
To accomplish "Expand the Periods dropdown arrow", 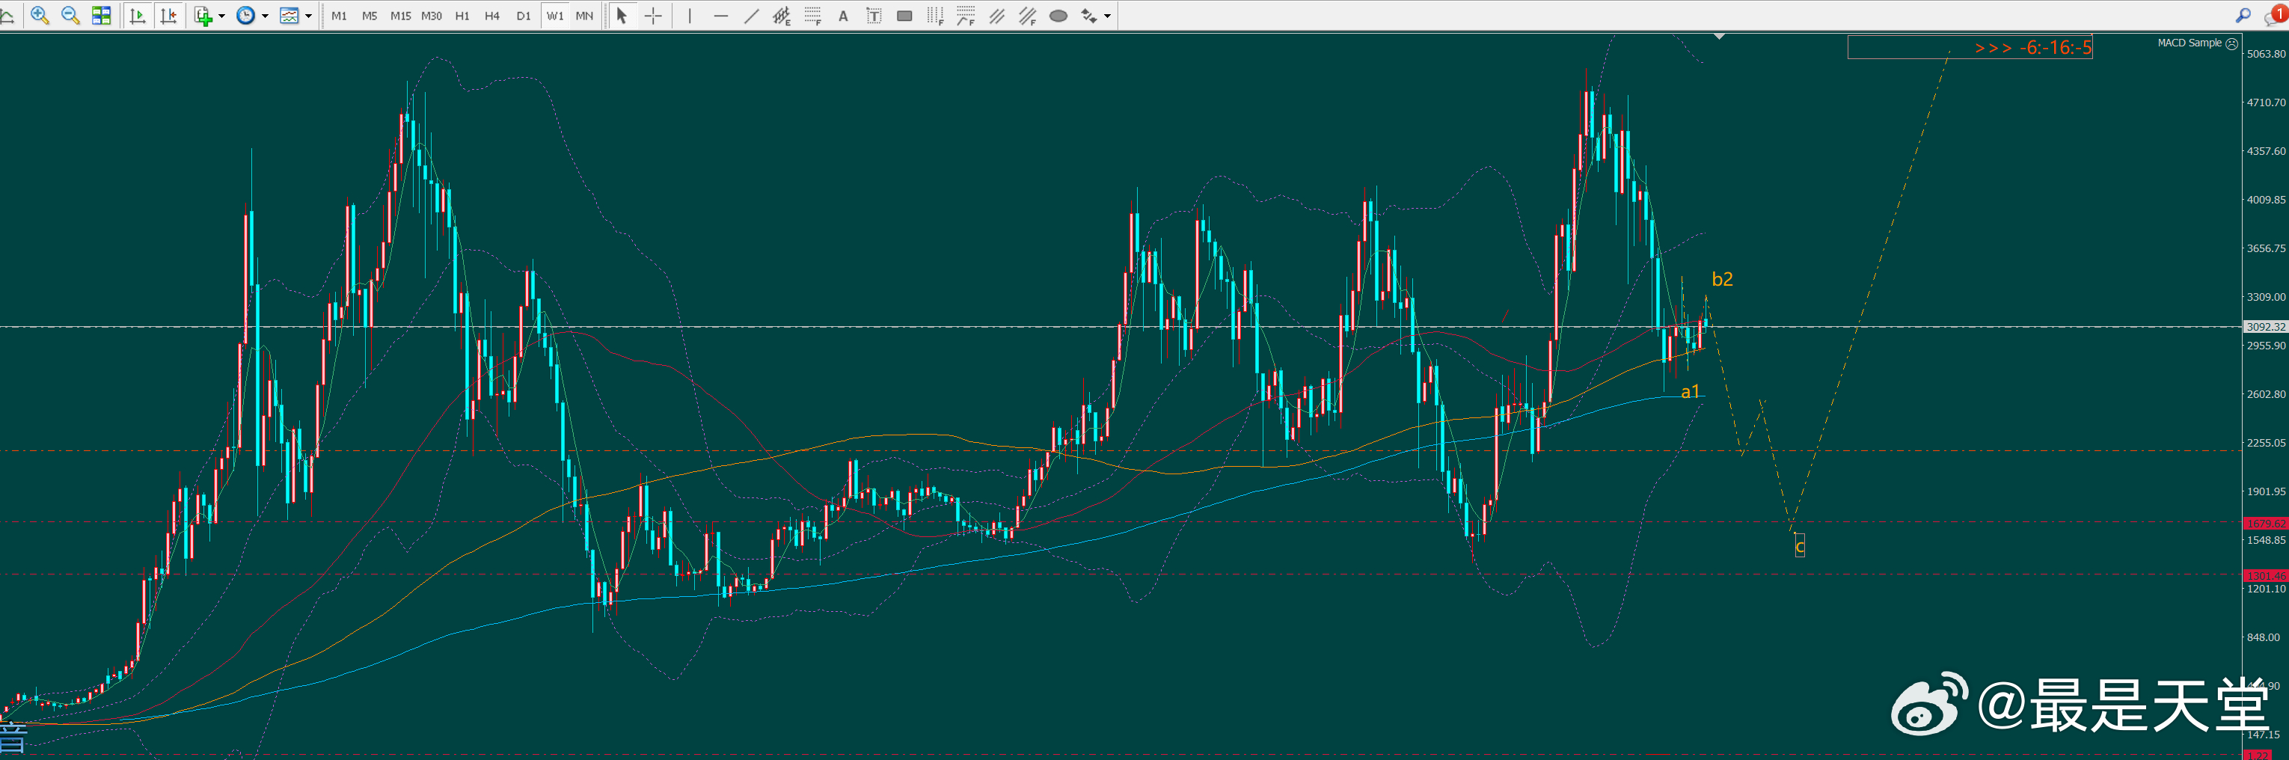I will (265, 16).
